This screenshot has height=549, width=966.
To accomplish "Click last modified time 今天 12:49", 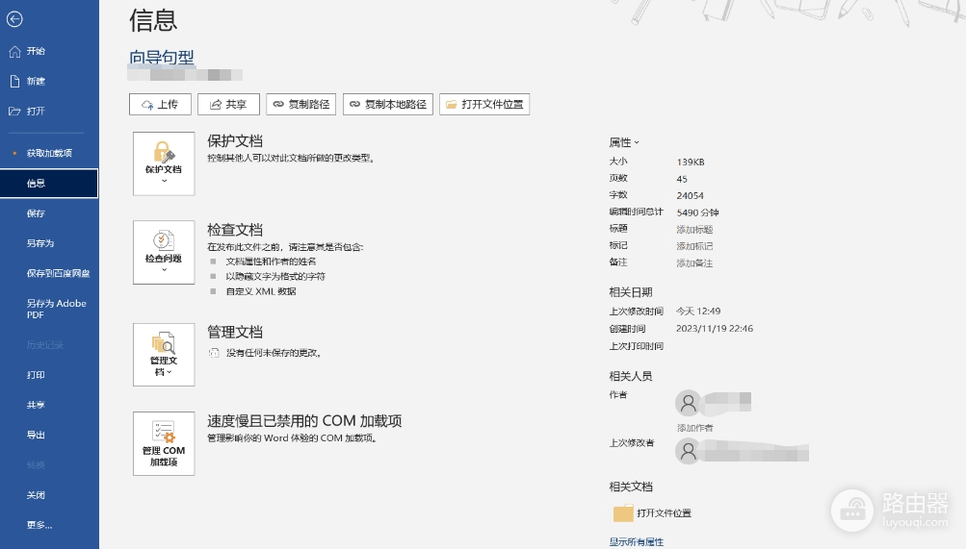I will (x=698, y=312).
